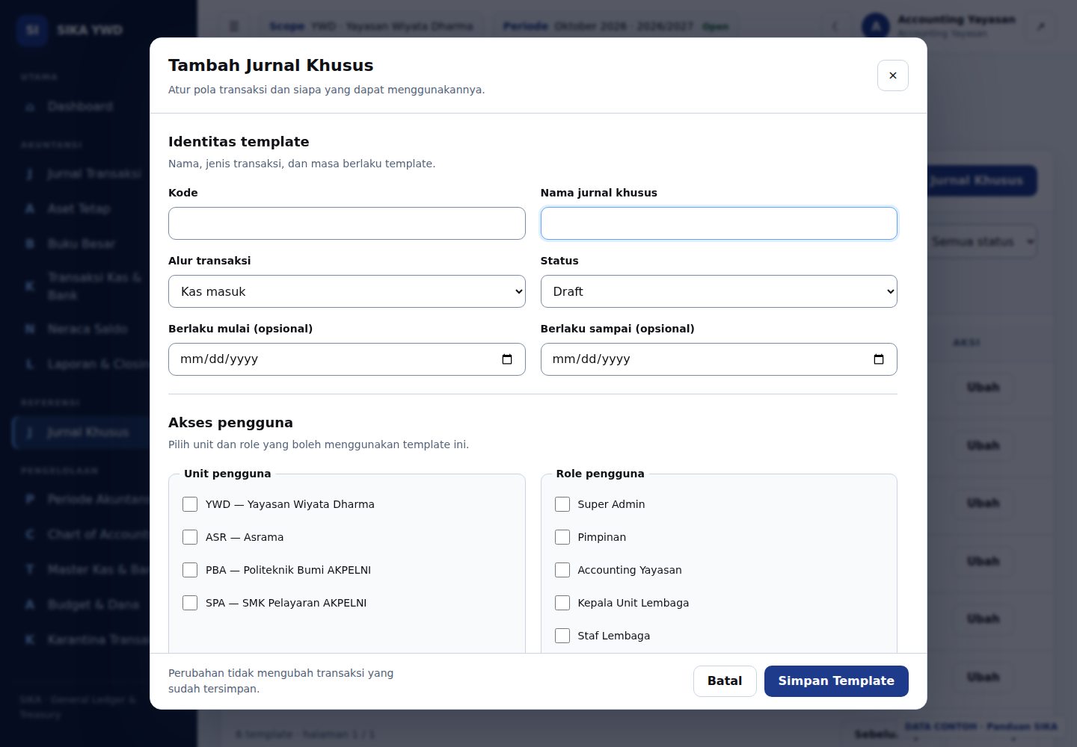This screenshot has width=1077, height=747.
Task: Open the Alur transaksi dropdown
Action: coord(347,291)
